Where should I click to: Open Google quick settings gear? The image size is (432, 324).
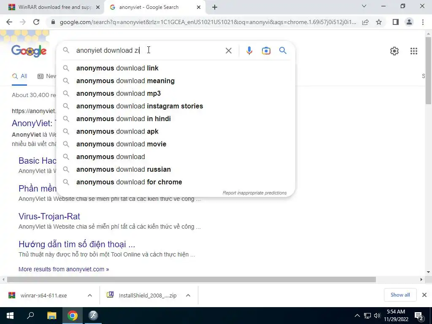[x=394, y=51]
